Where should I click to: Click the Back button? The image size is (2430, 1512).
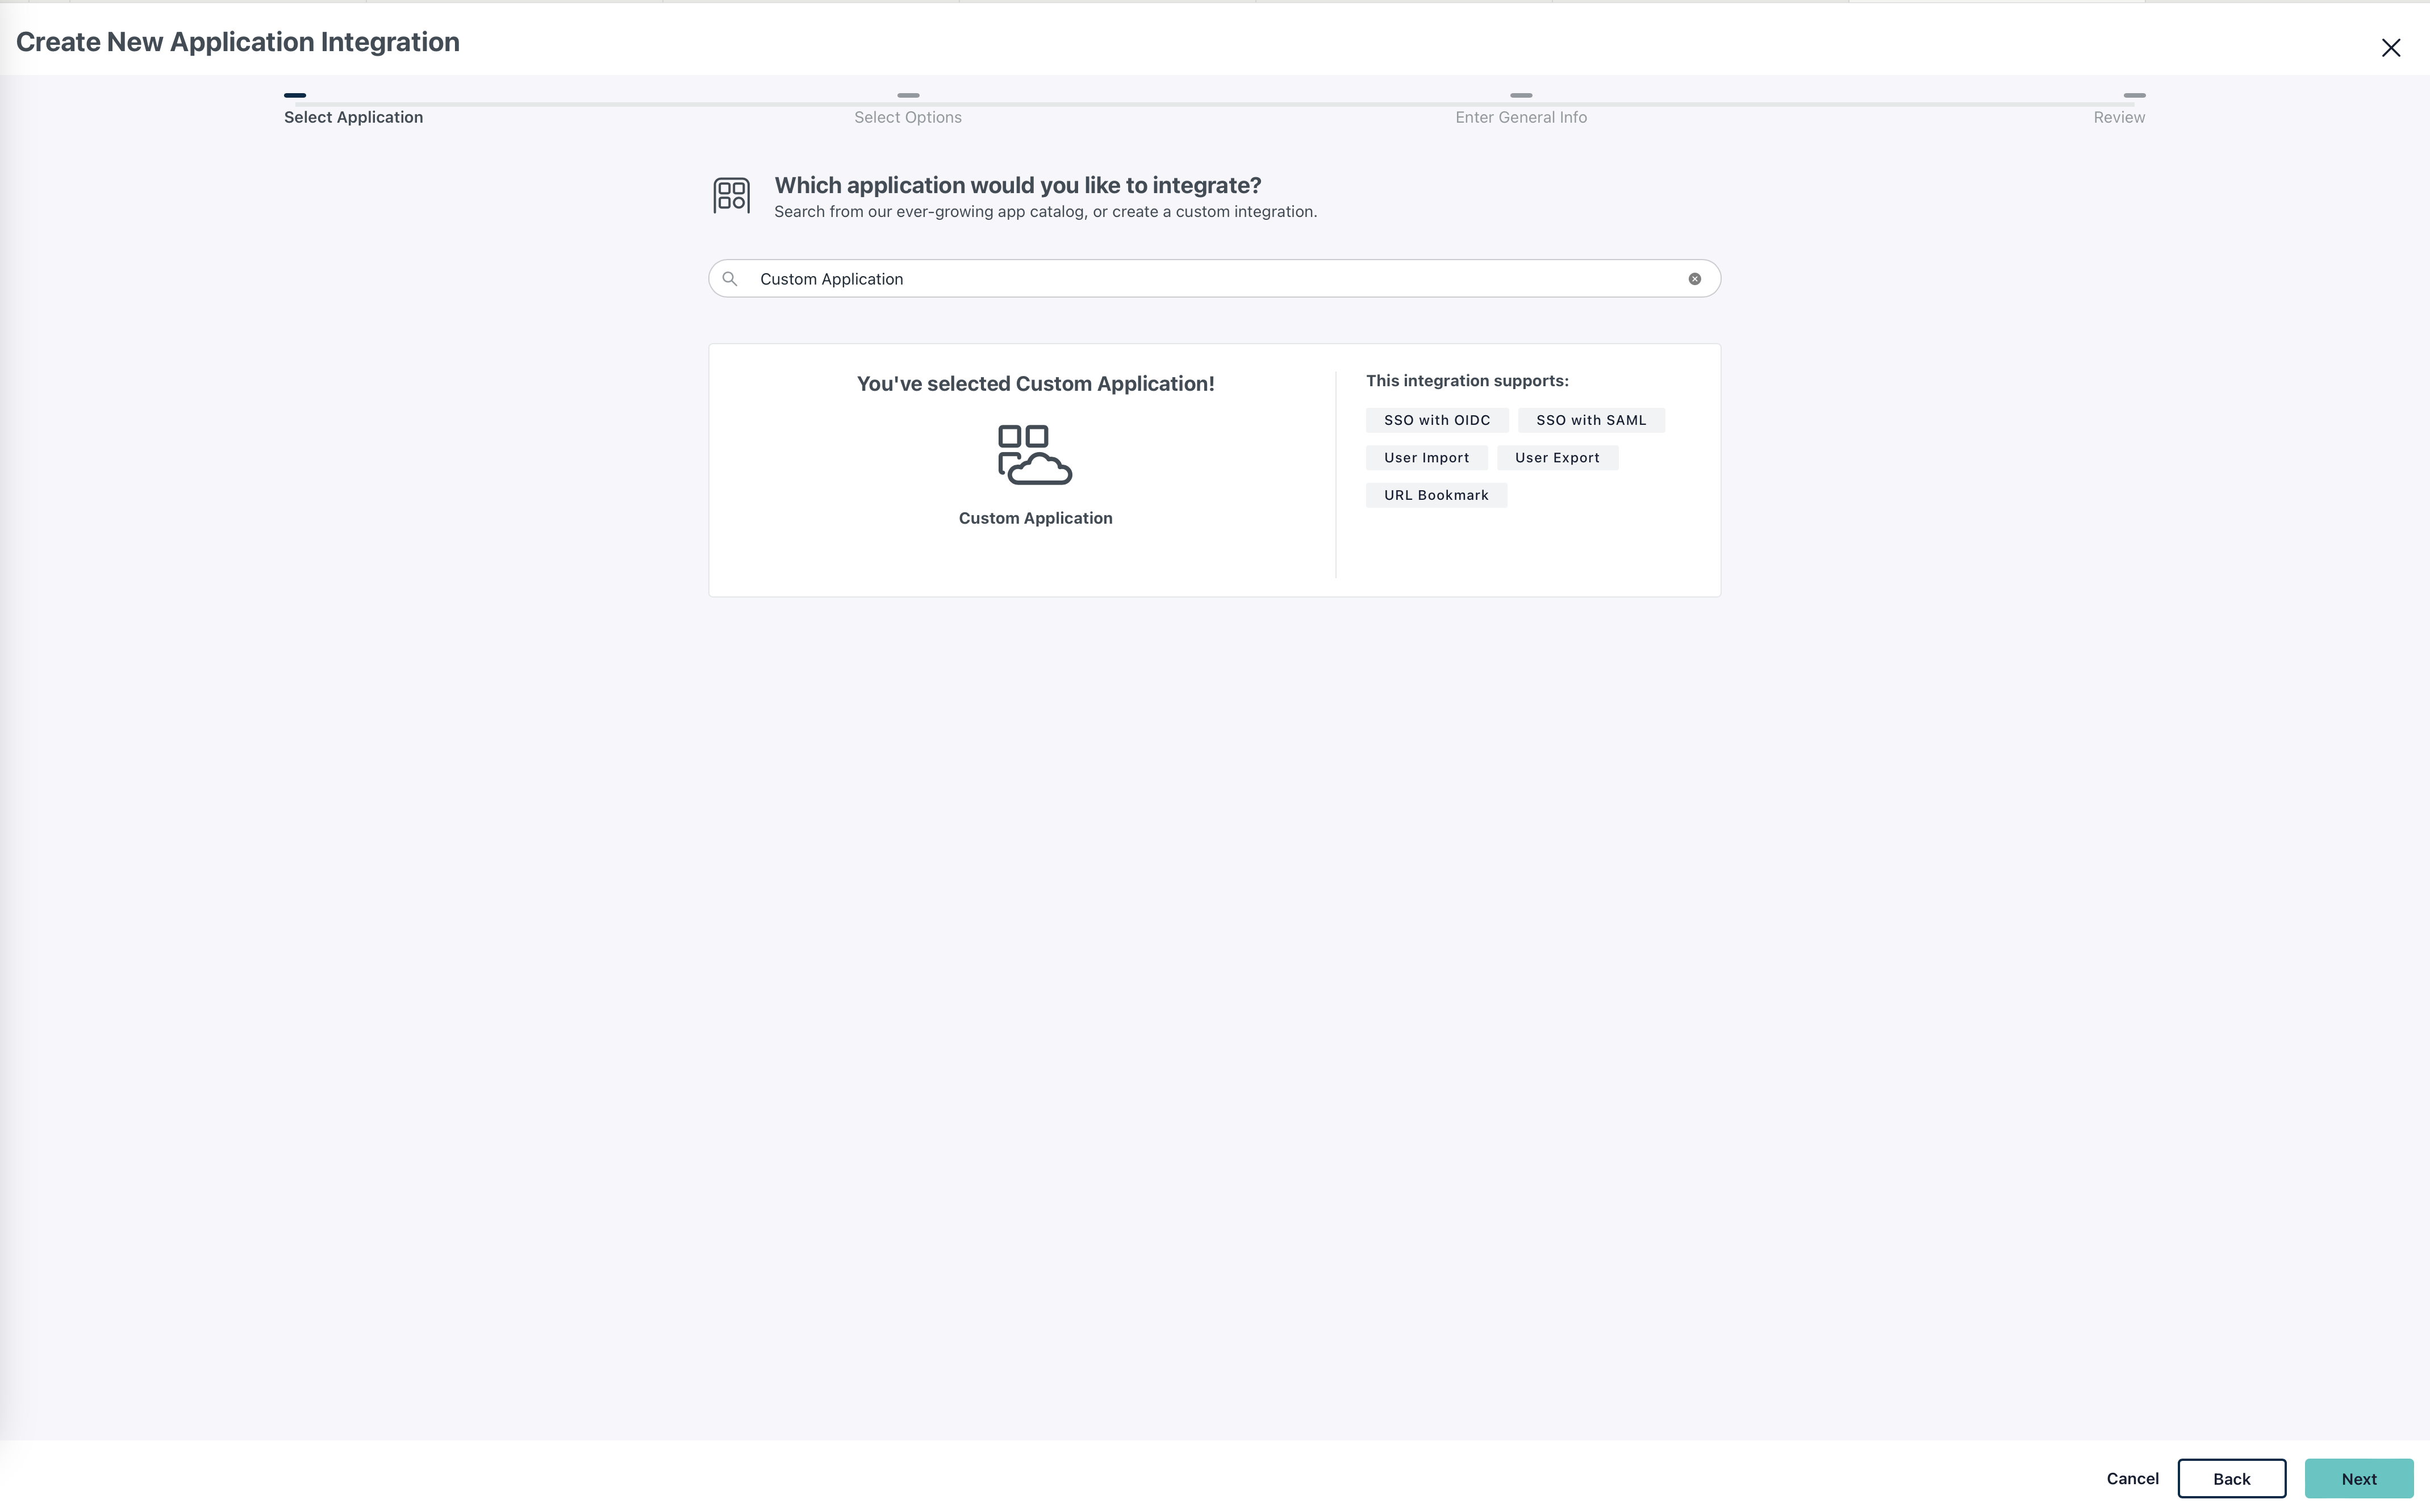[2231, 1478]
